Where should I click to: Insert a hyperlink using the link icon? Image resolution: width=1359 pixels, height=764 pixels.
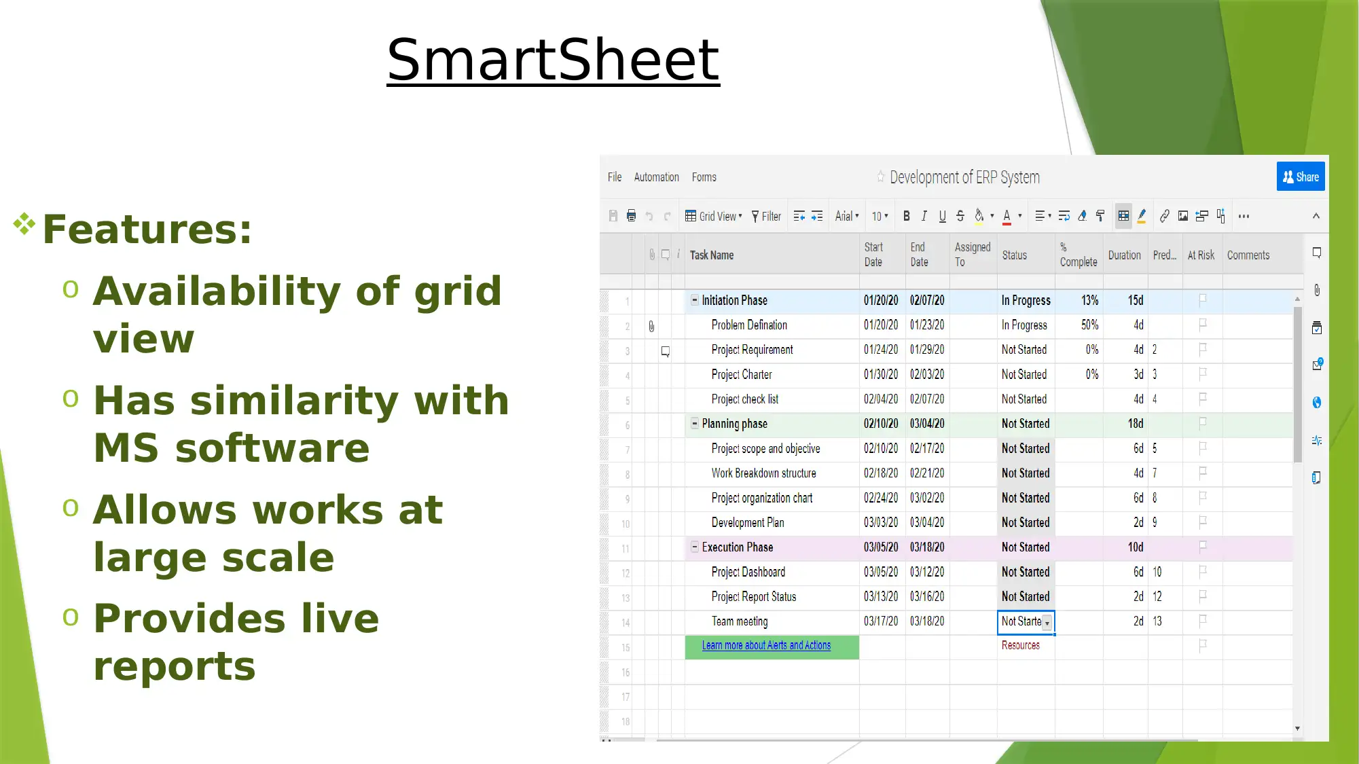1164,216
